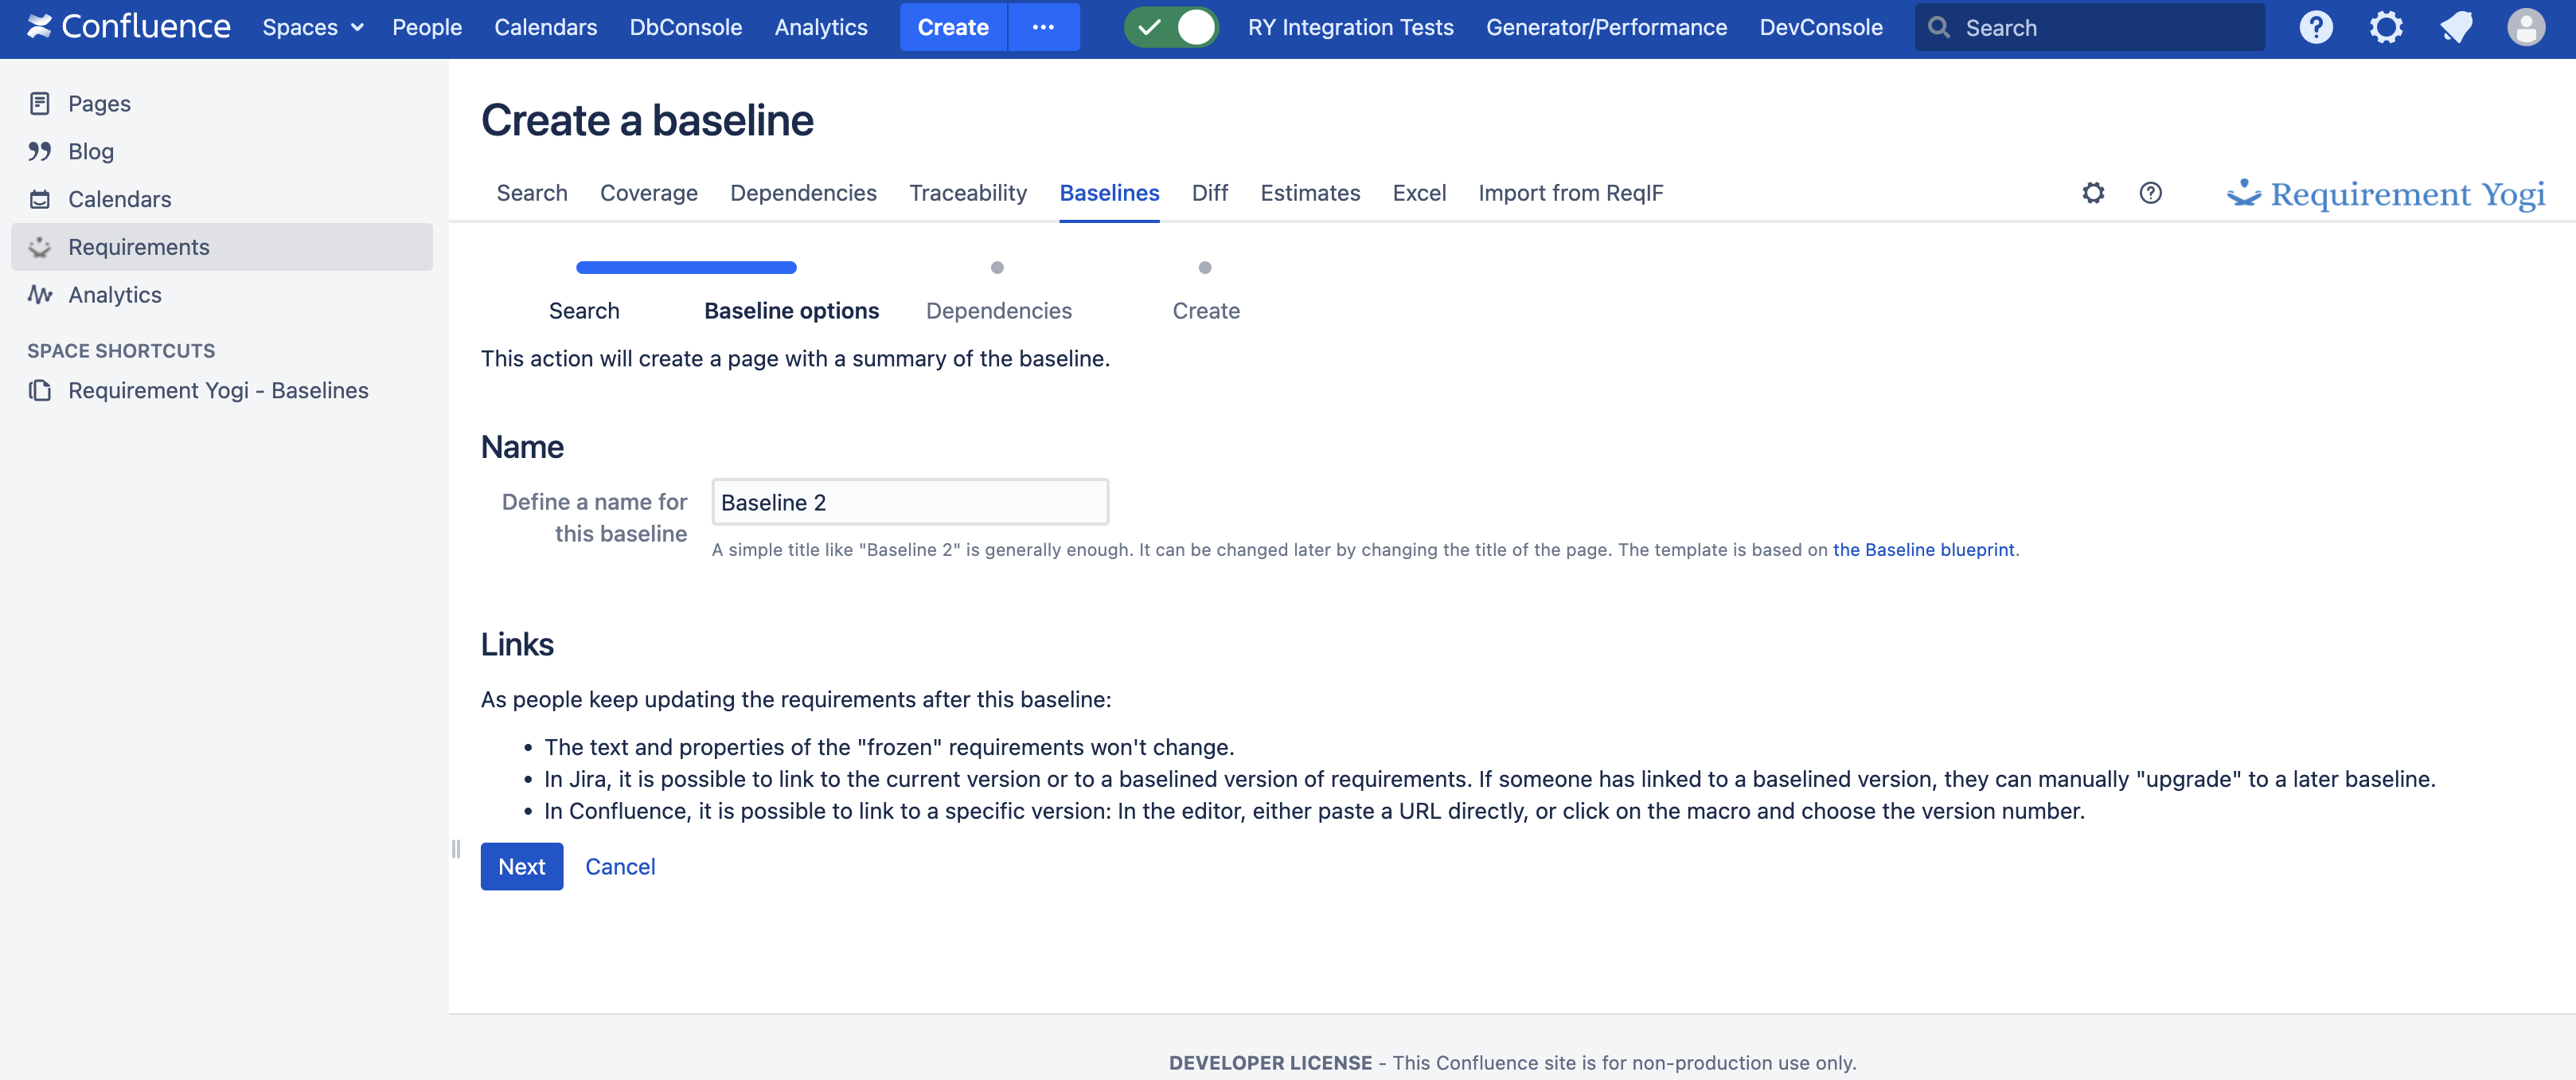Switch to the Traceability tab
2576x1080 pixels.
tap(967, 192)
